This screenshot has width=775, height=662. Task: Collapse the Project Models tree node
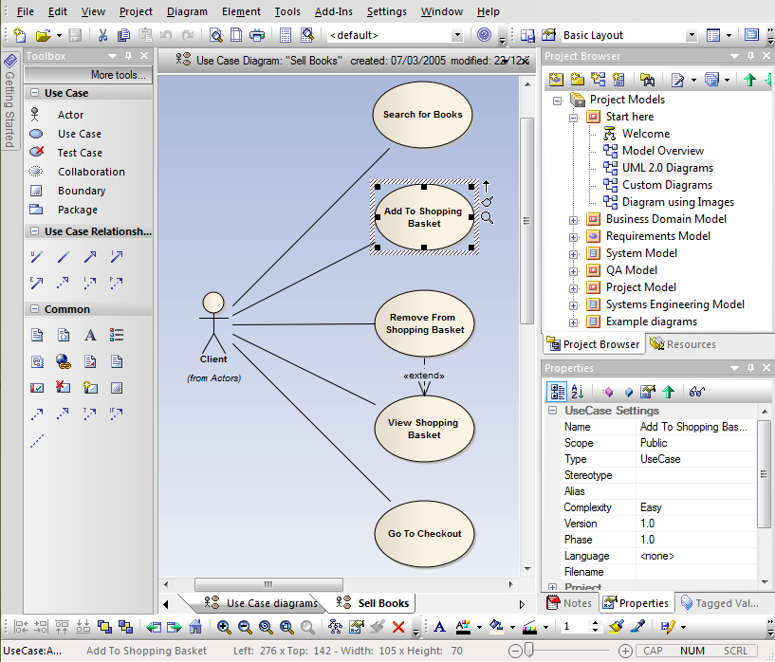pyautogui.click(x=558, y=101)
